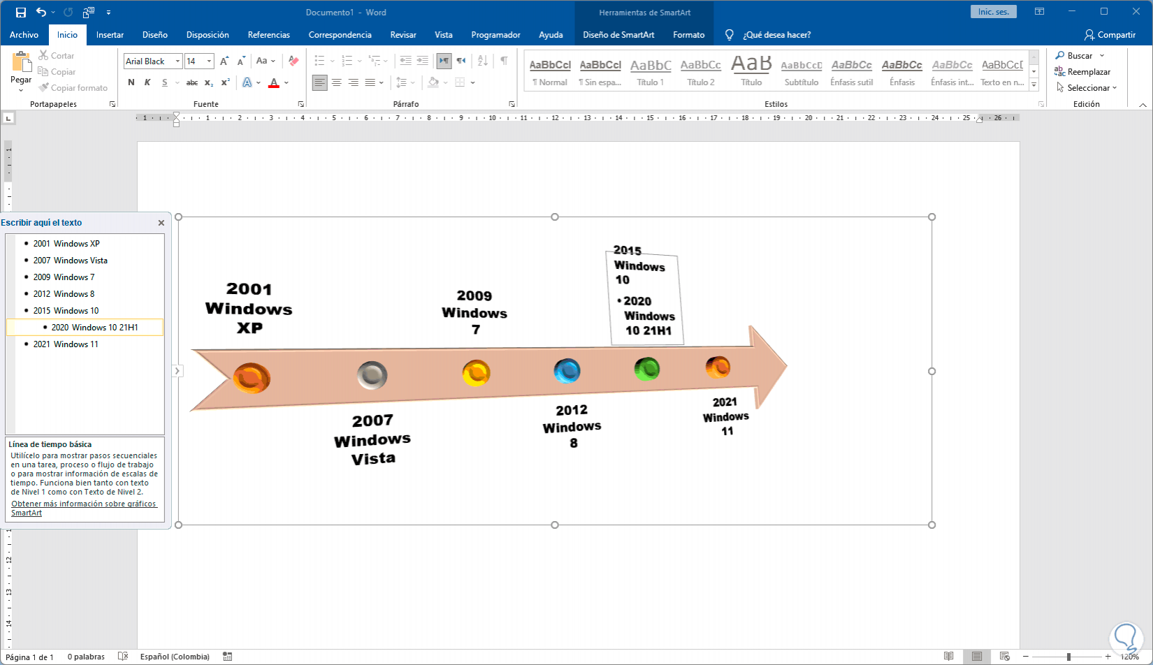Viewport: 1153px width, 665px height.
Task: Click the Compartir share button
Action: [1110, 35]
